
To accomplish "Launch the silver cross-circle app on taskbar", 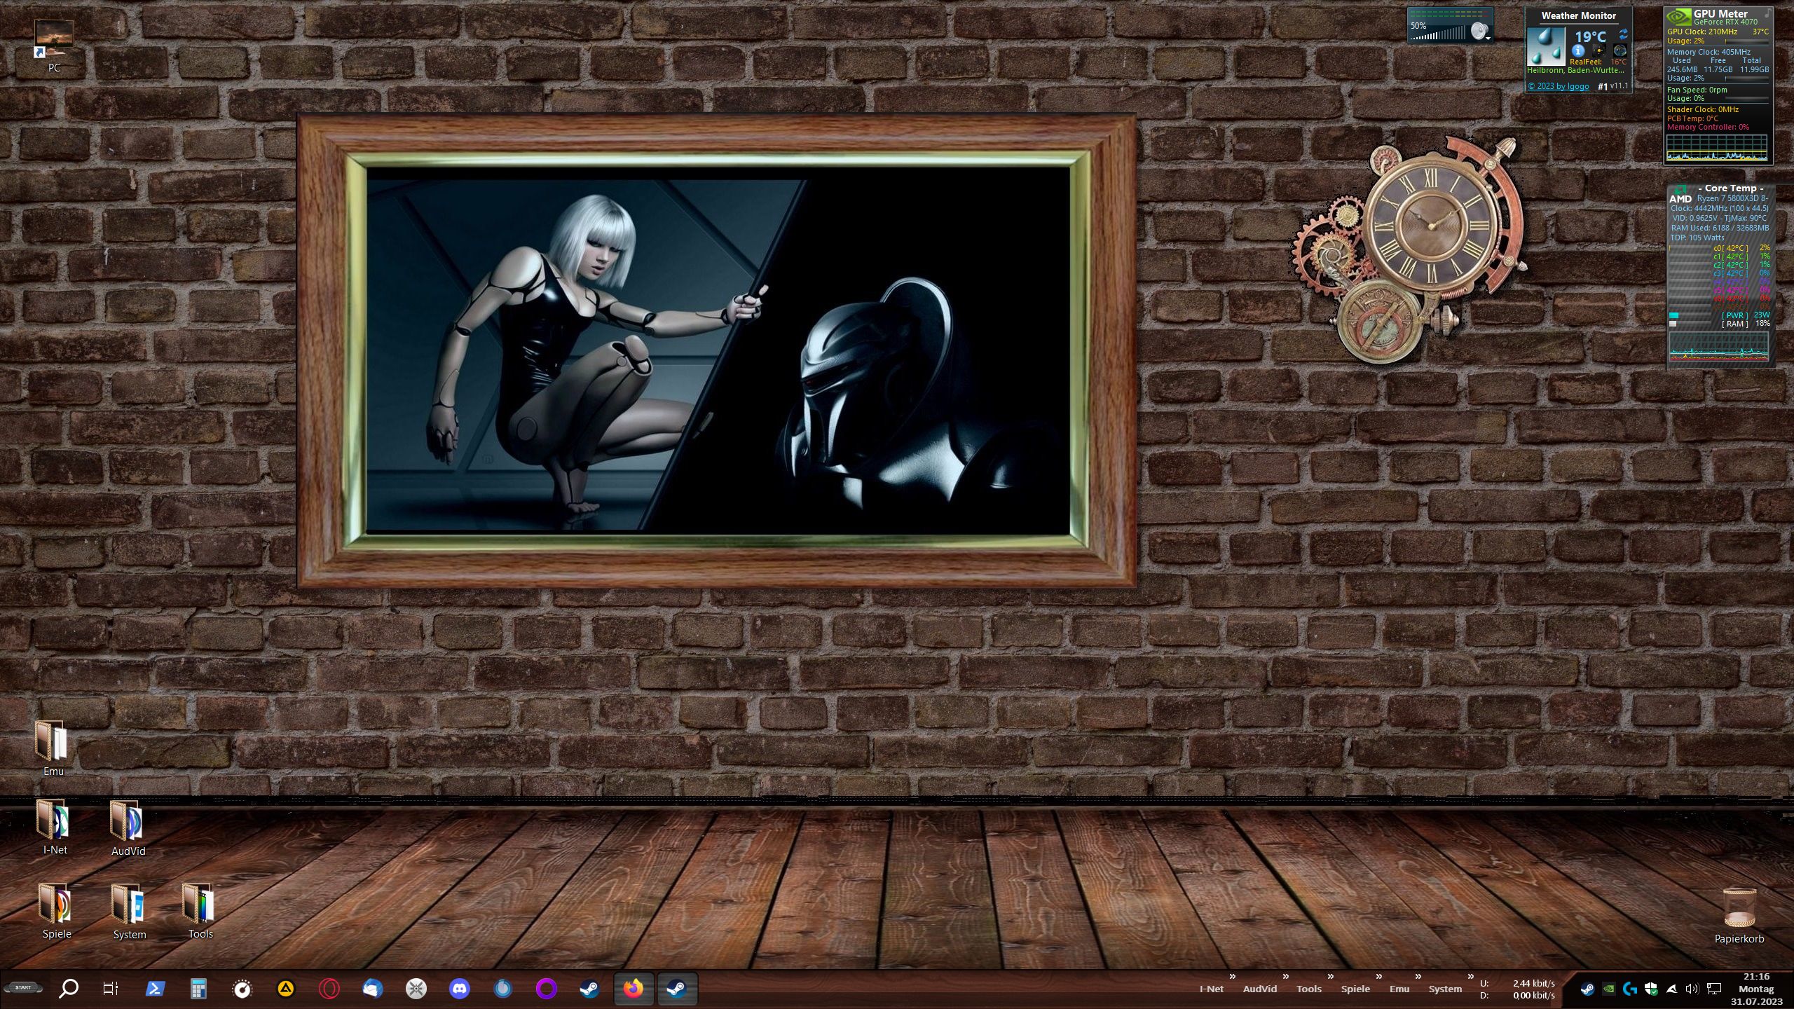I will (416, 989).
